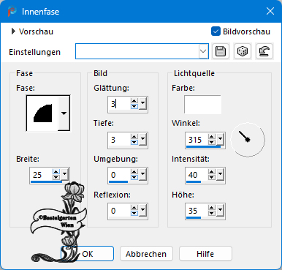Toggle the Bildvorschau checkbox
This screenshot has width=282, height=270.
pyautogui.click(x=216, y=31)
